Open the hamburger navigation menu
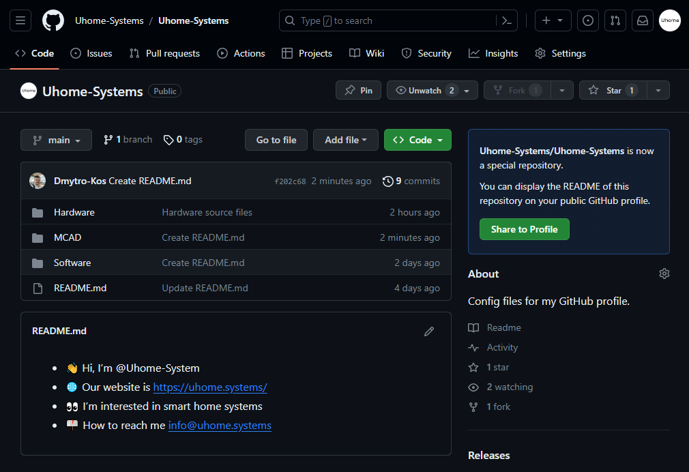Image resolution: width=689 pixels, height=472 pixels. click(x=20, y=20)
